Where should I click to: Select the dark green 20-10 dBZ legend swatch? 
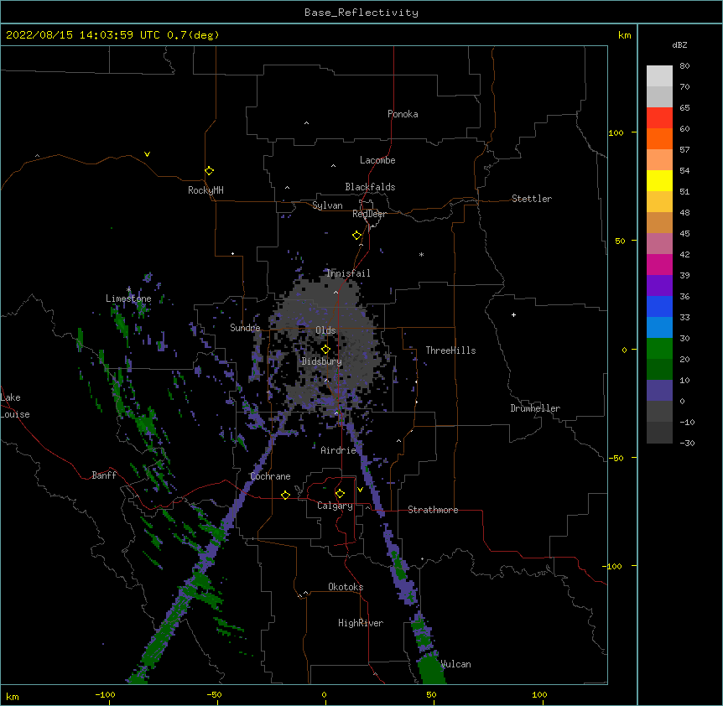click(x=659, y=370)
